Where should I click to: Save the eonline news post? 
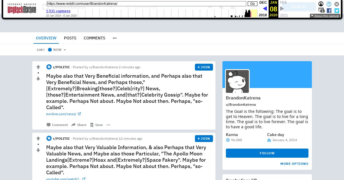[96, 125]
